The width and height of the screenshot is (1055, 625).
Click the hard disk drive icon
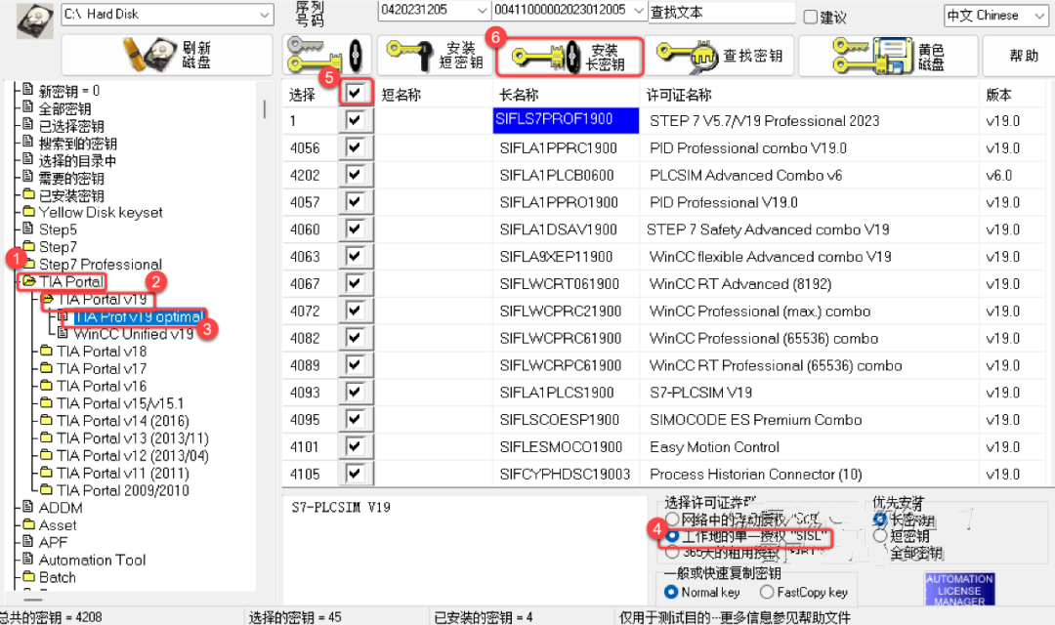coord(34,21)
